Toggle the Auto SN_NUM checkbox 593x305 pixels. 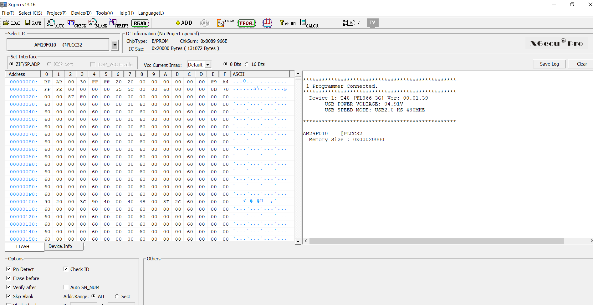(66, 287)
